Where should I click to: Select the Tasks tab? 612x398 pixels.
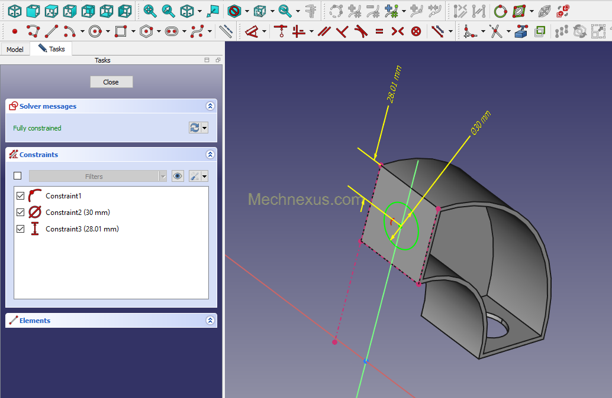pos(52,49)
